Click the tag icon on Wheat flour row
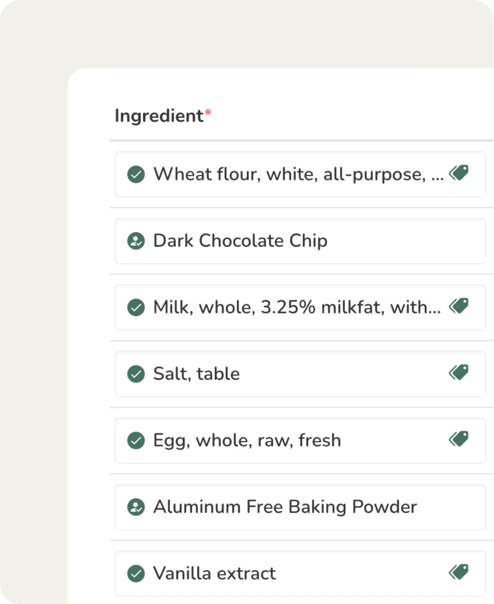The height and width of the screenshot is (604, 494). pyautogui.click(x=459, y=173)
